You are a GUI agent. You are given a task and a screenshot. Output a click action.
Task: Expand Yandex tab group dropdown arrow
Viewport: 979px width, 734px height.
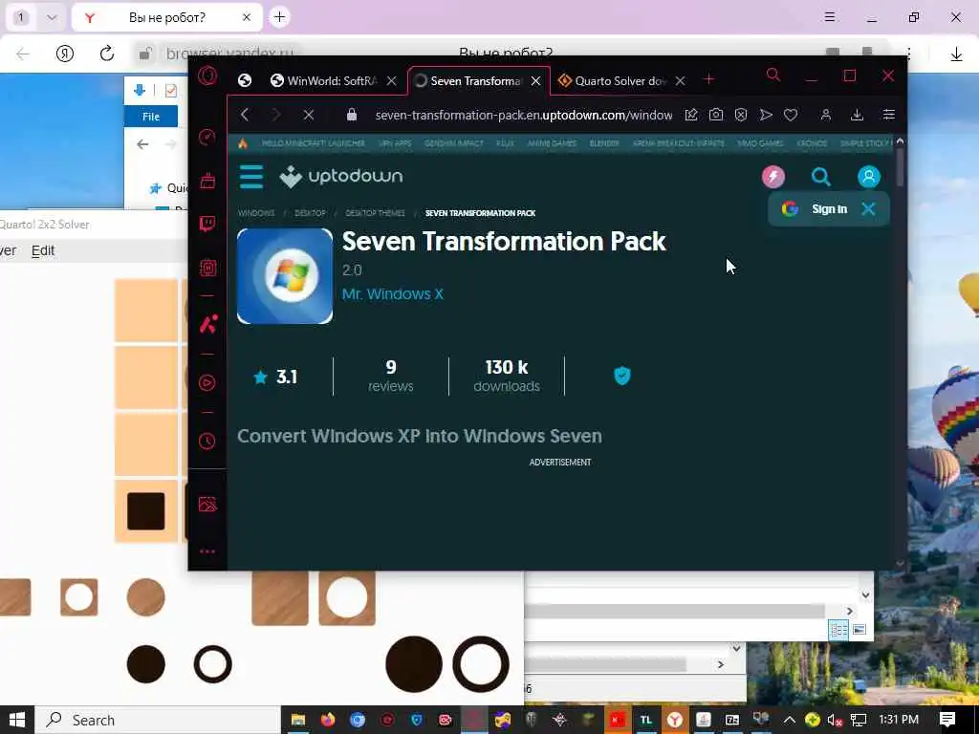[x=52, y=17]
